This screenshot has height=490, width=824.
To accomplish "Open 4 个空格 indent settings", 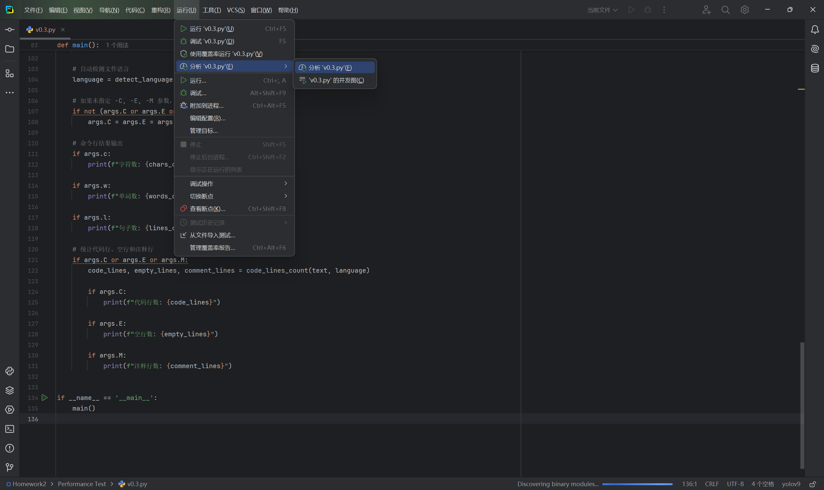I will tap(762, 484).
